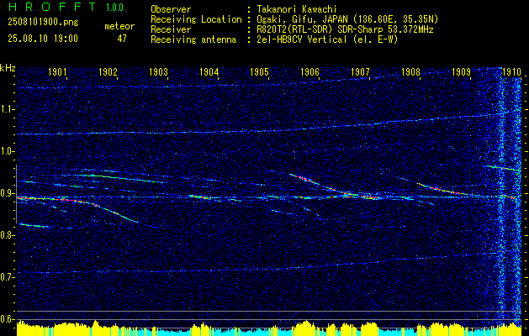Click the 1905 time marker

[259, 71]
